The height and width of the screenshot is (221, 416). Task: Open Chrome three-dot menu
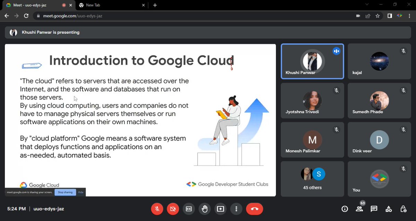[x=409, y=16]
